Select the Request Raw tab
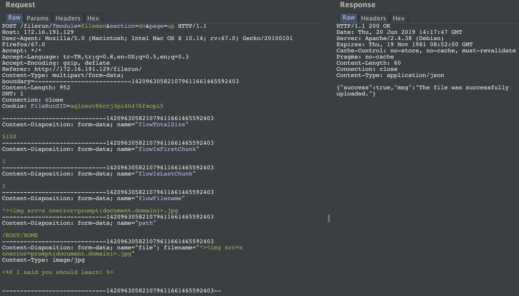 click(x=14, y=18)
